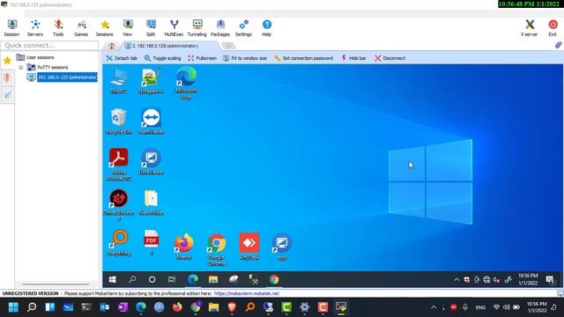Screen dimensions: 564x317
Task: Click the paperclip icon at top right
Action: 558,45
